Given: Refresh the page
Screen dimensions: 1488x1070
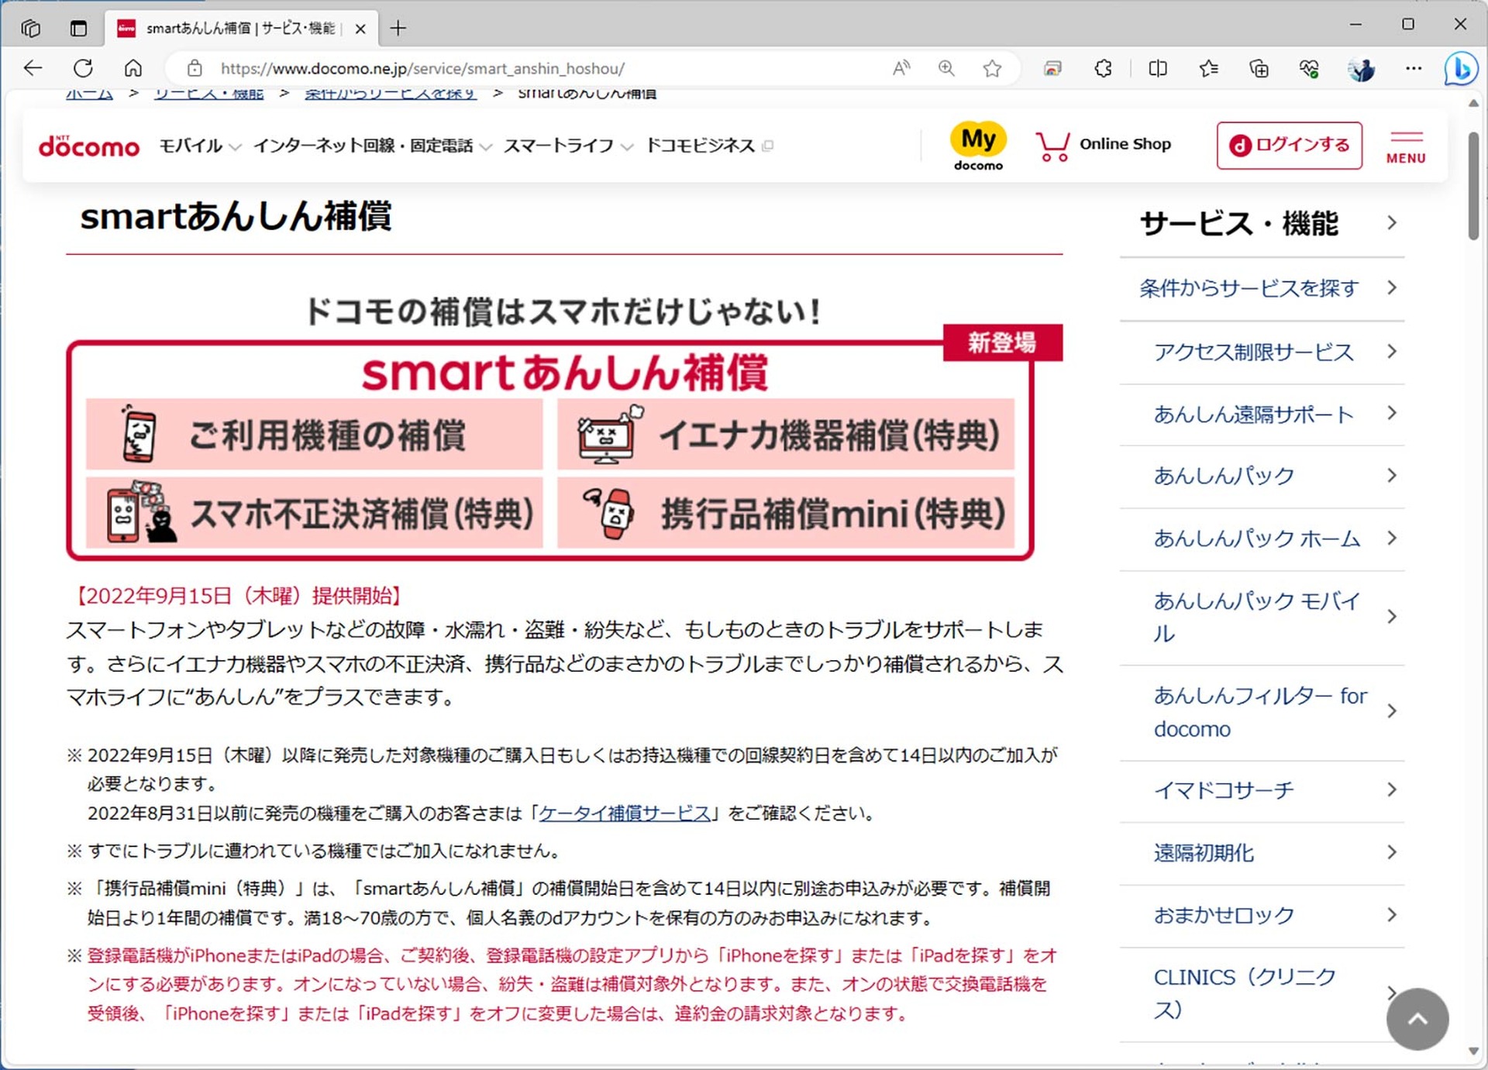Looking at the screenshot, I should 83,68.
